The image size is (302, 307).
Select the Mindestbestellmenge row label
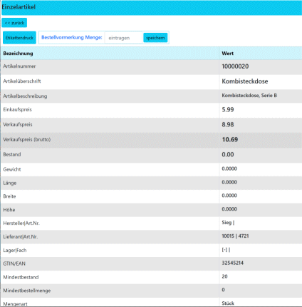27,291
